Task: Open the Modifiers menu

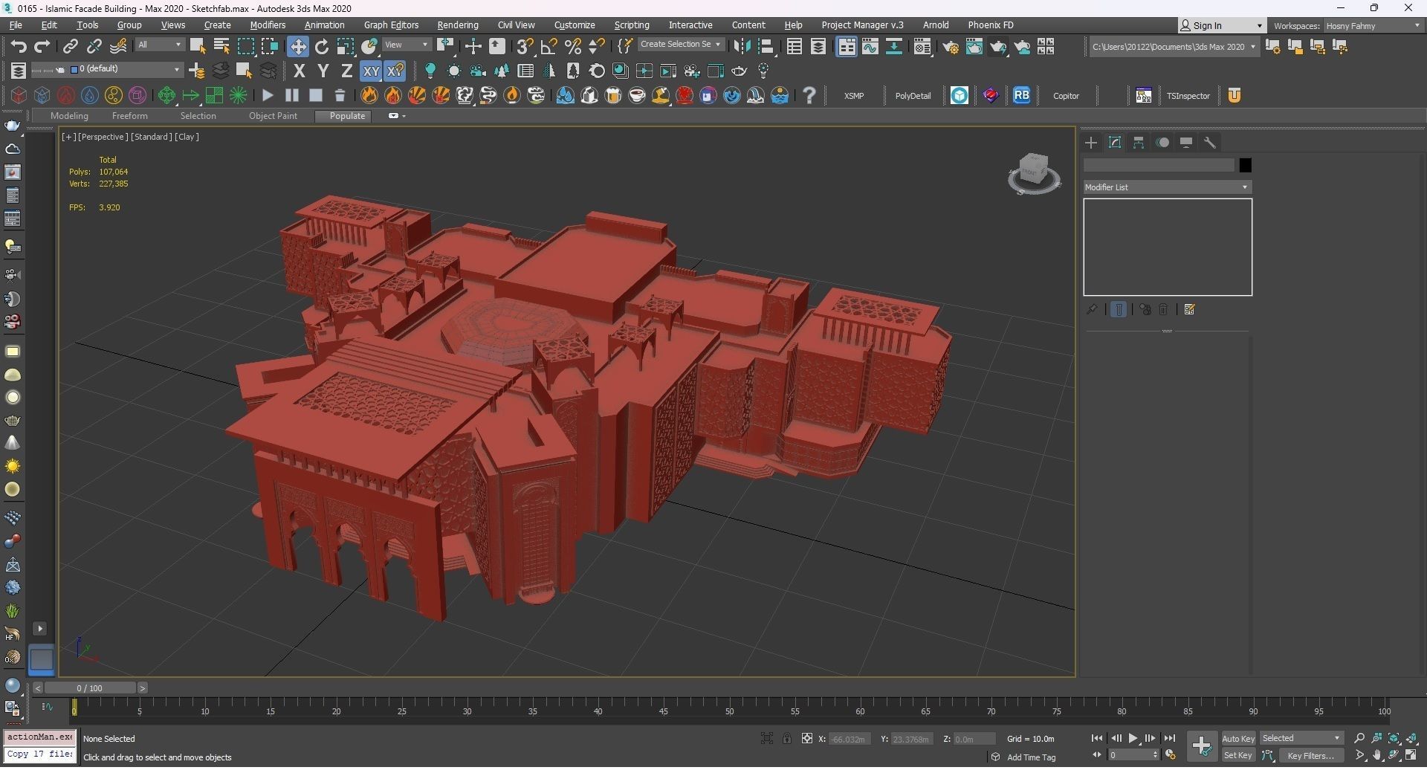Action: click(x=268, y=25)
